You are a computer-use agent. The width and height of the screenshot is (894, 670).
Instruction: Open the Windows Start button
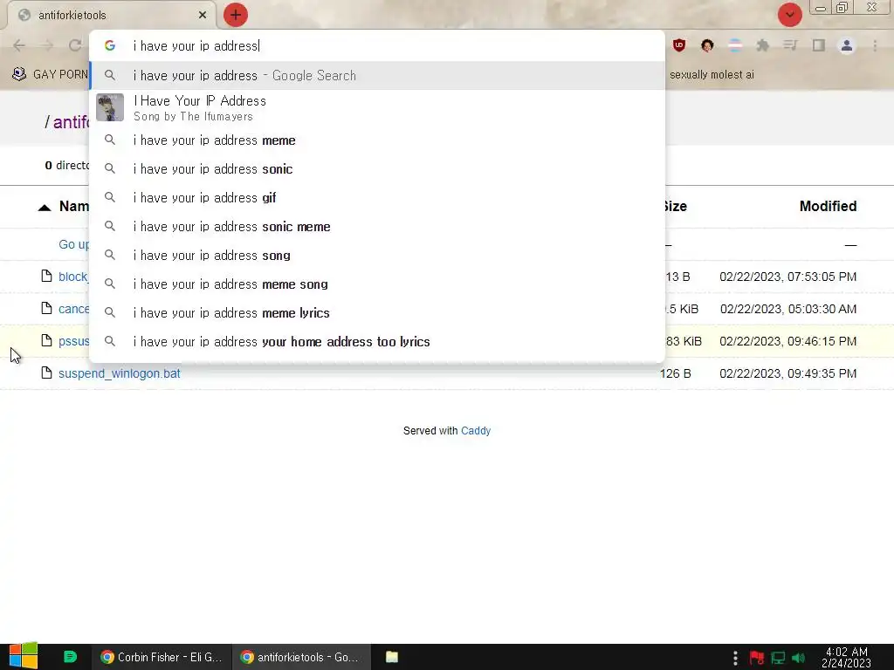[23, 656]
